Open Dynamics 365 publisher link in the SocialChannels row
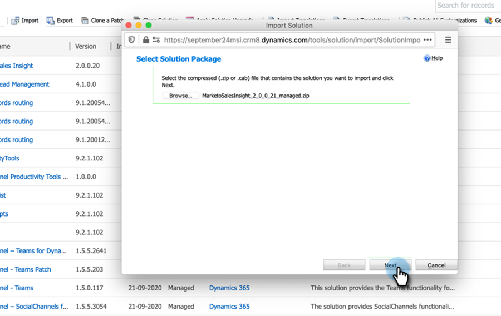The width and height of the screenshot is (501, 316). [229, 307]
